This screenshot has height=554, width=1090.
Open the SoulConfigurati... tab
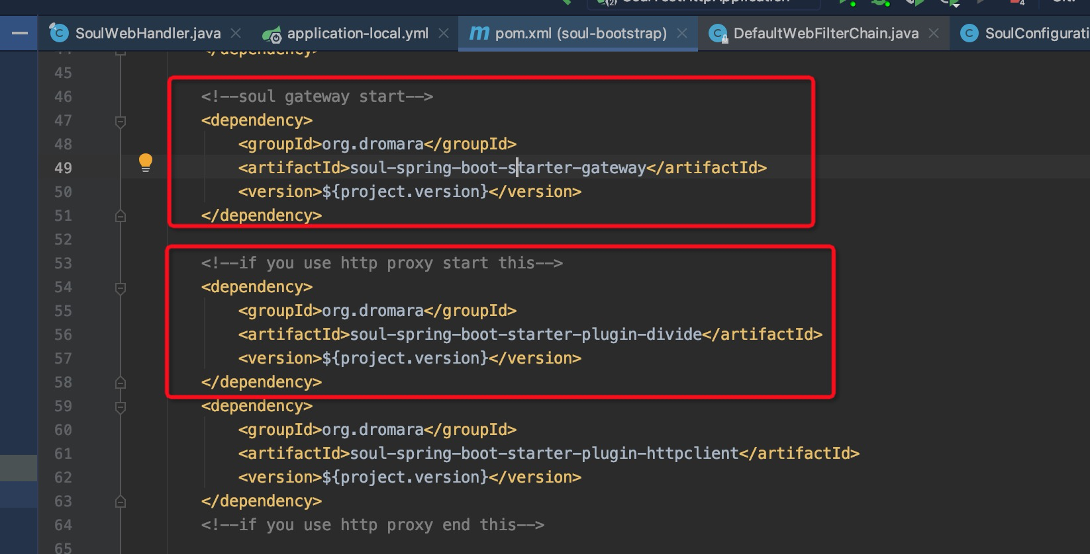pyautogui.click(x=1023, y=33)
